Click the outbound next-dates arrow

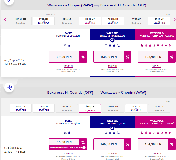(x=175, y=20)
